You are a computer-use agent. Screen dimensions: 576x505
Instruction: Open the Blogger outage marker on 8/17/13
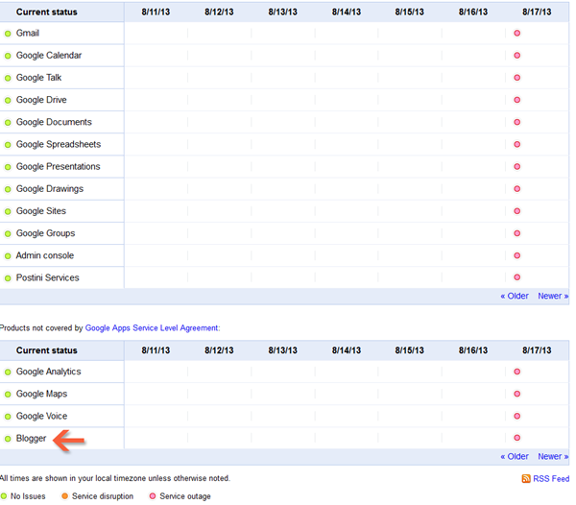tap(516, 438)
